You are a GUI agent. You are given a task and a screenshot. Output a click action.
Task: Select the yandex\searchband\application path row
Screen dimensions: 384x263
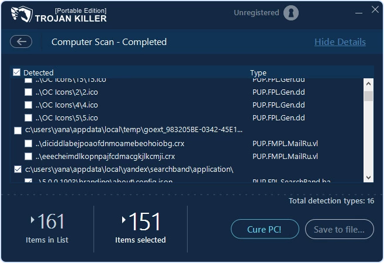coord(129,169)
